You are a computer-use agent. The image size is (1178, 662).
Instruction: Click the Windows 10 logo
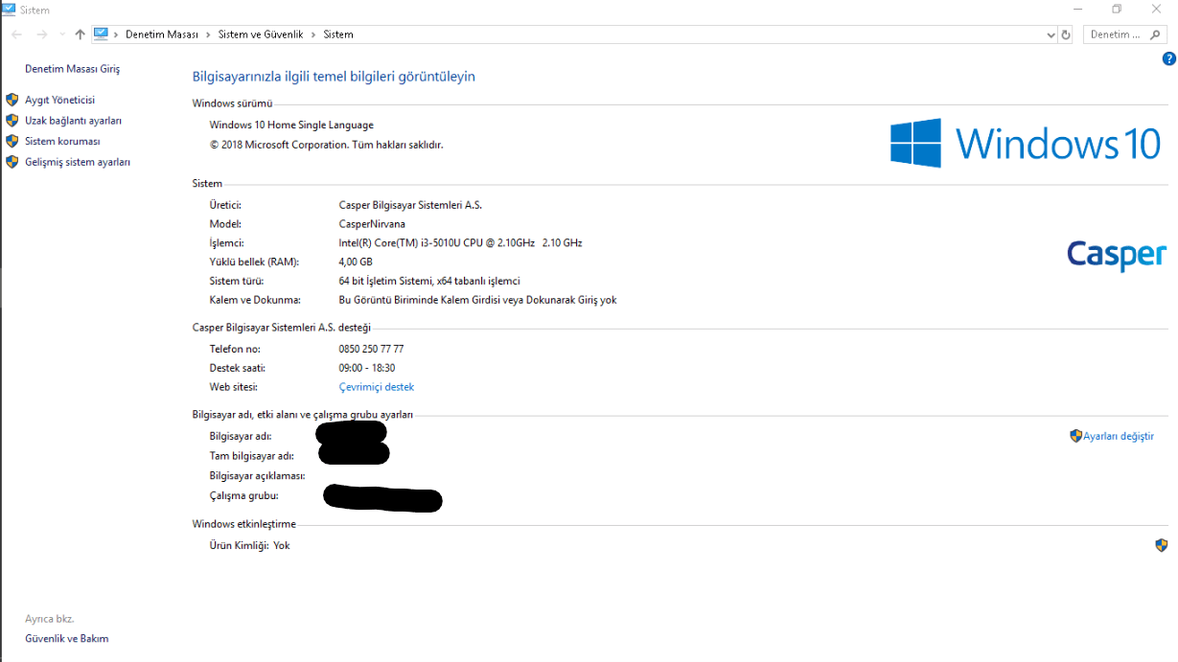click(1026, 143)
